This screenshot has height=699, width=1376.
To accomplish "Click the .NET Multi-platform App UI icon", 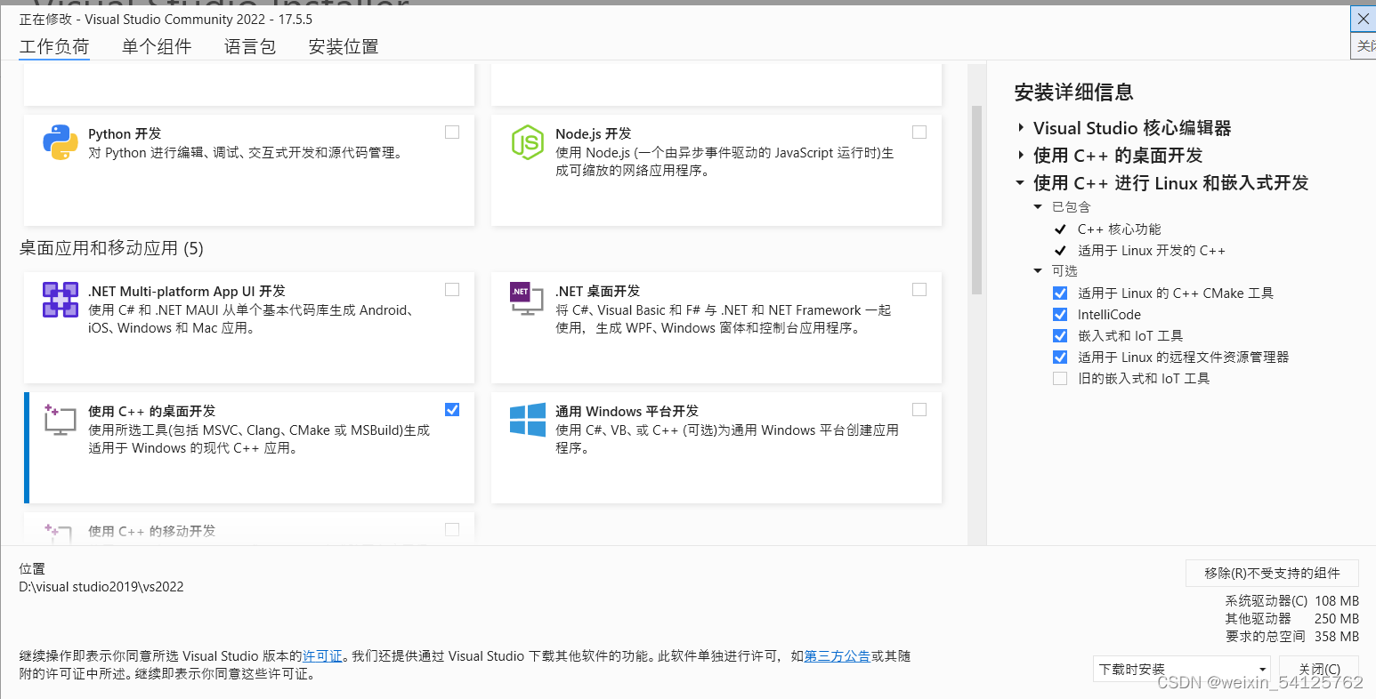I will [61, 300].
